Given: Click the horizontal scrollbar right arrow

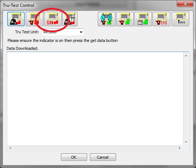Looking at the screenshot, I should tap(180, 148).
